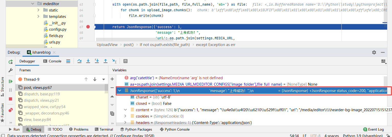Stop the debug session with red square

click(x=10, y=99)
